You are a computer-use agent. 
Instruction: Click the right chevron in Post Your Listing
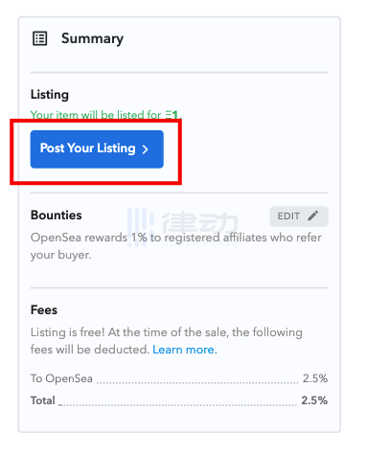tap(146, 149)
